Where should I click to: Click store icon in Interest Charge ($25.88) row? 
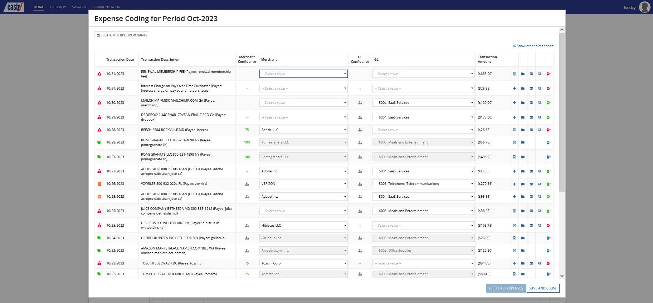pos(531,89)
